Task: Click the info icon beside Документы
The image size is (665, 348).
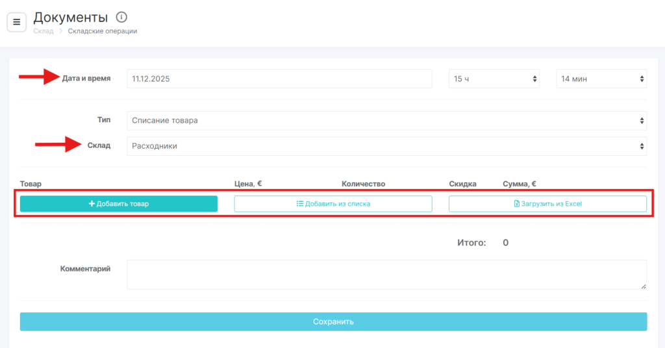Action: click(121, 17)
